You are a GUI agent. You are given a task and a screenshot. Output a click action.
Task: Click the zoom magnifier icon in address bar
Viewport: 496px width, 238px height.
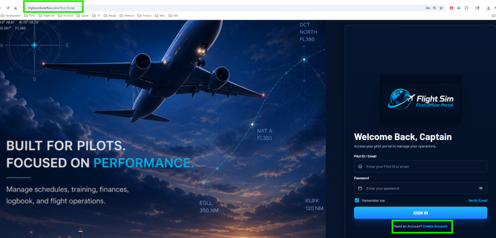pos(435,8)
